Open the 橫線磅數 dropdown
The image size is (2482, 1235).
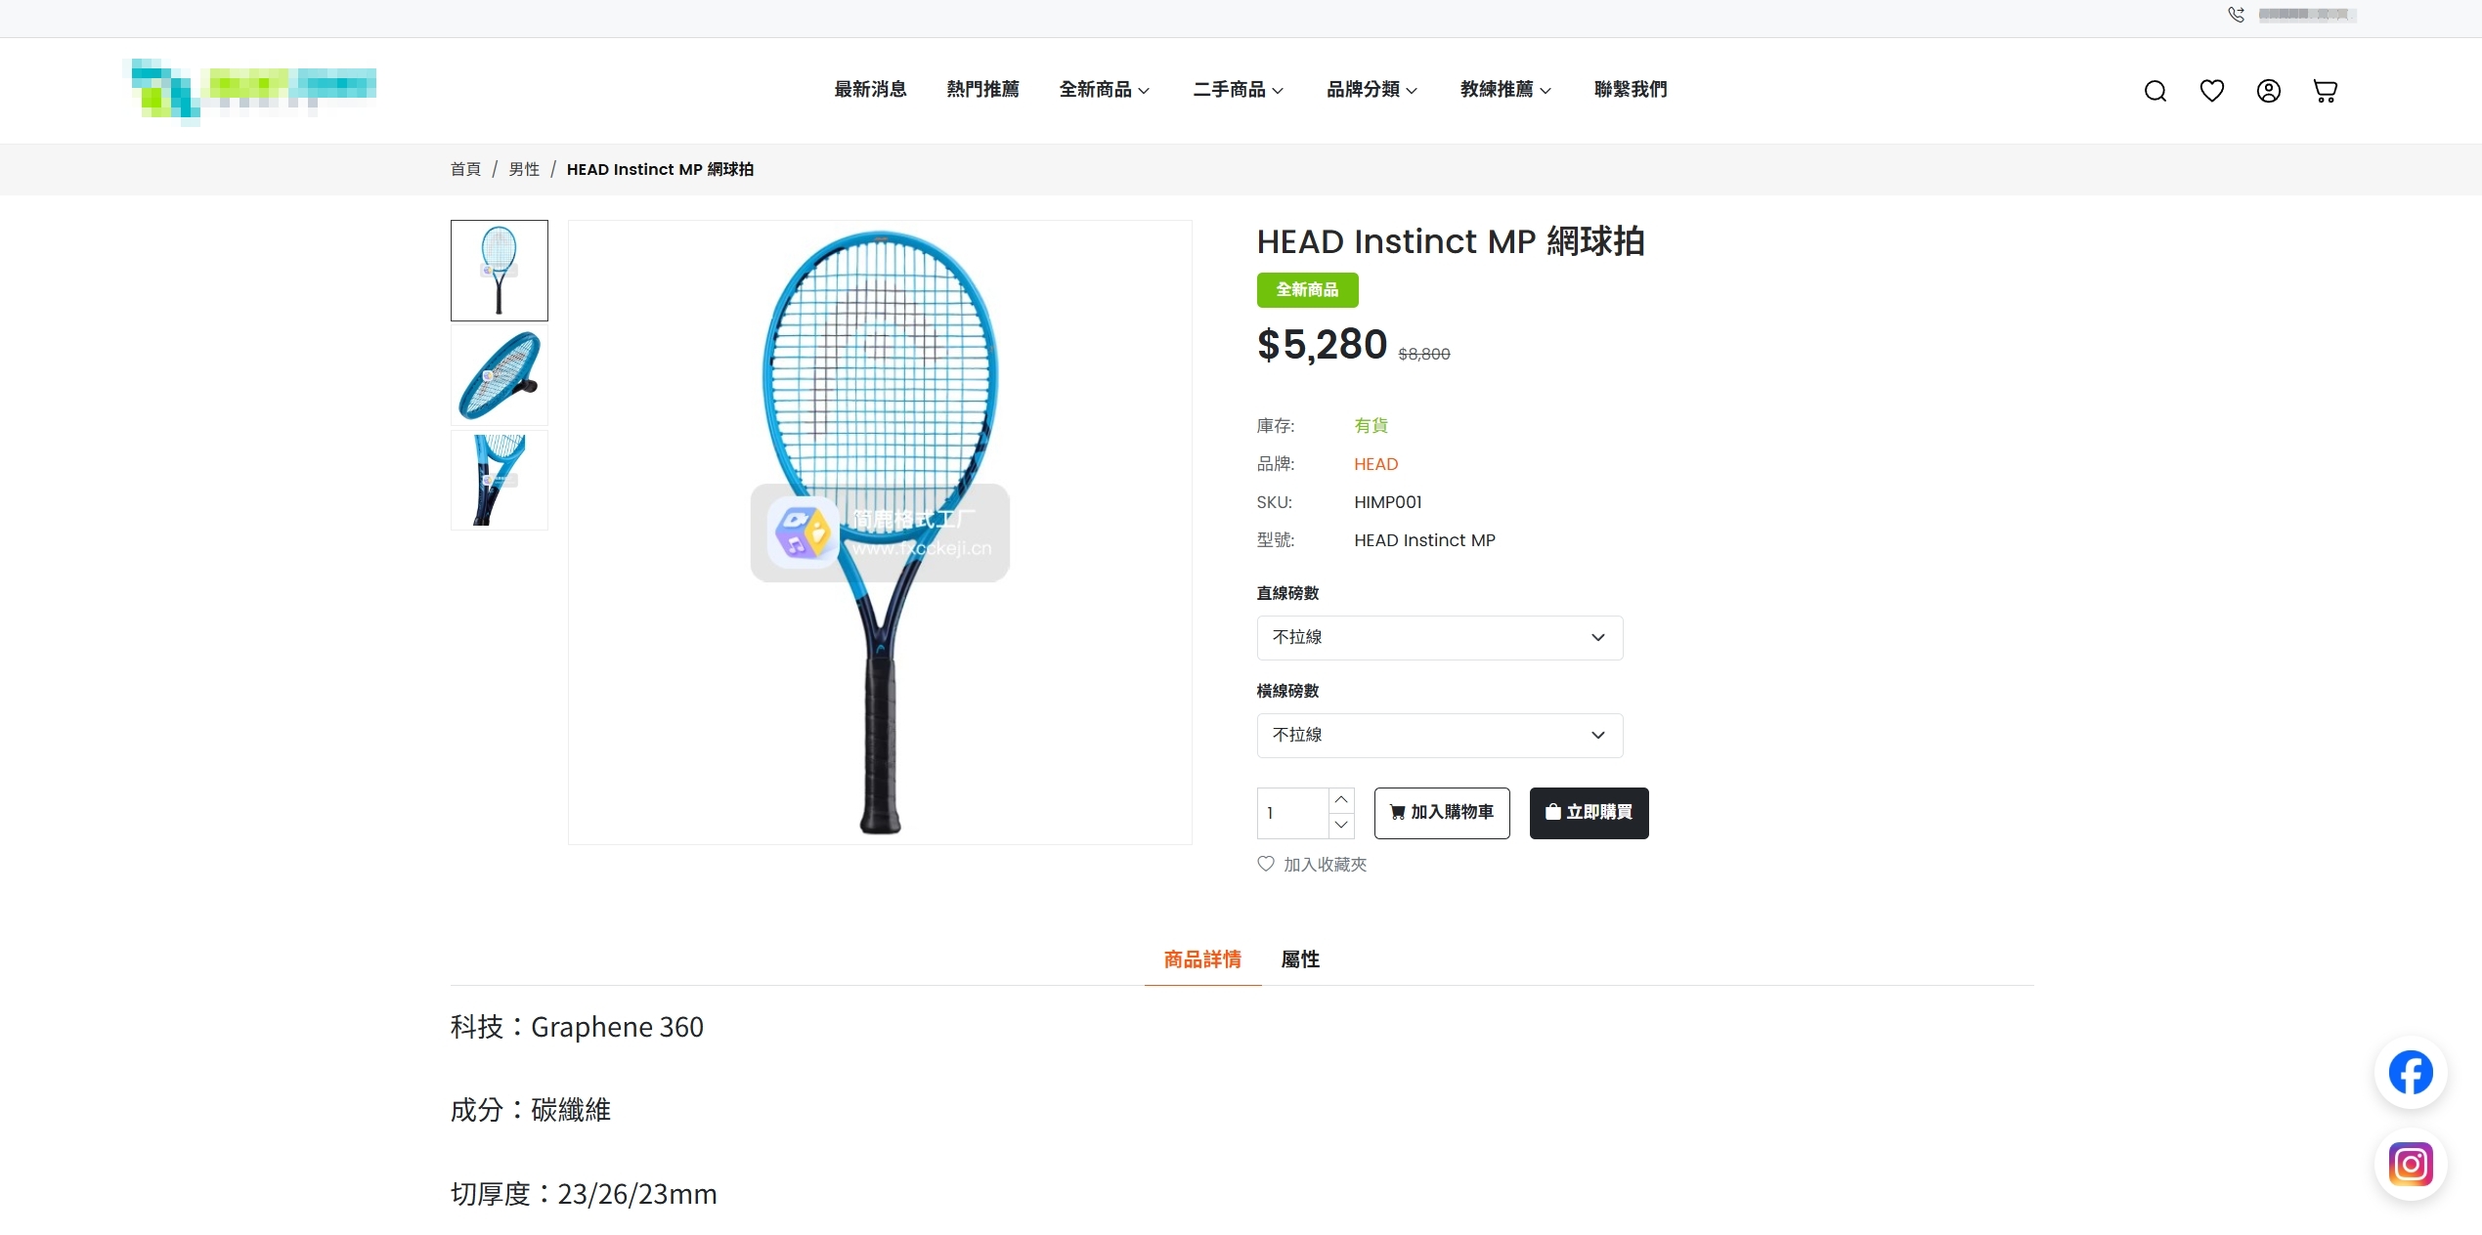coord(1439,736)
